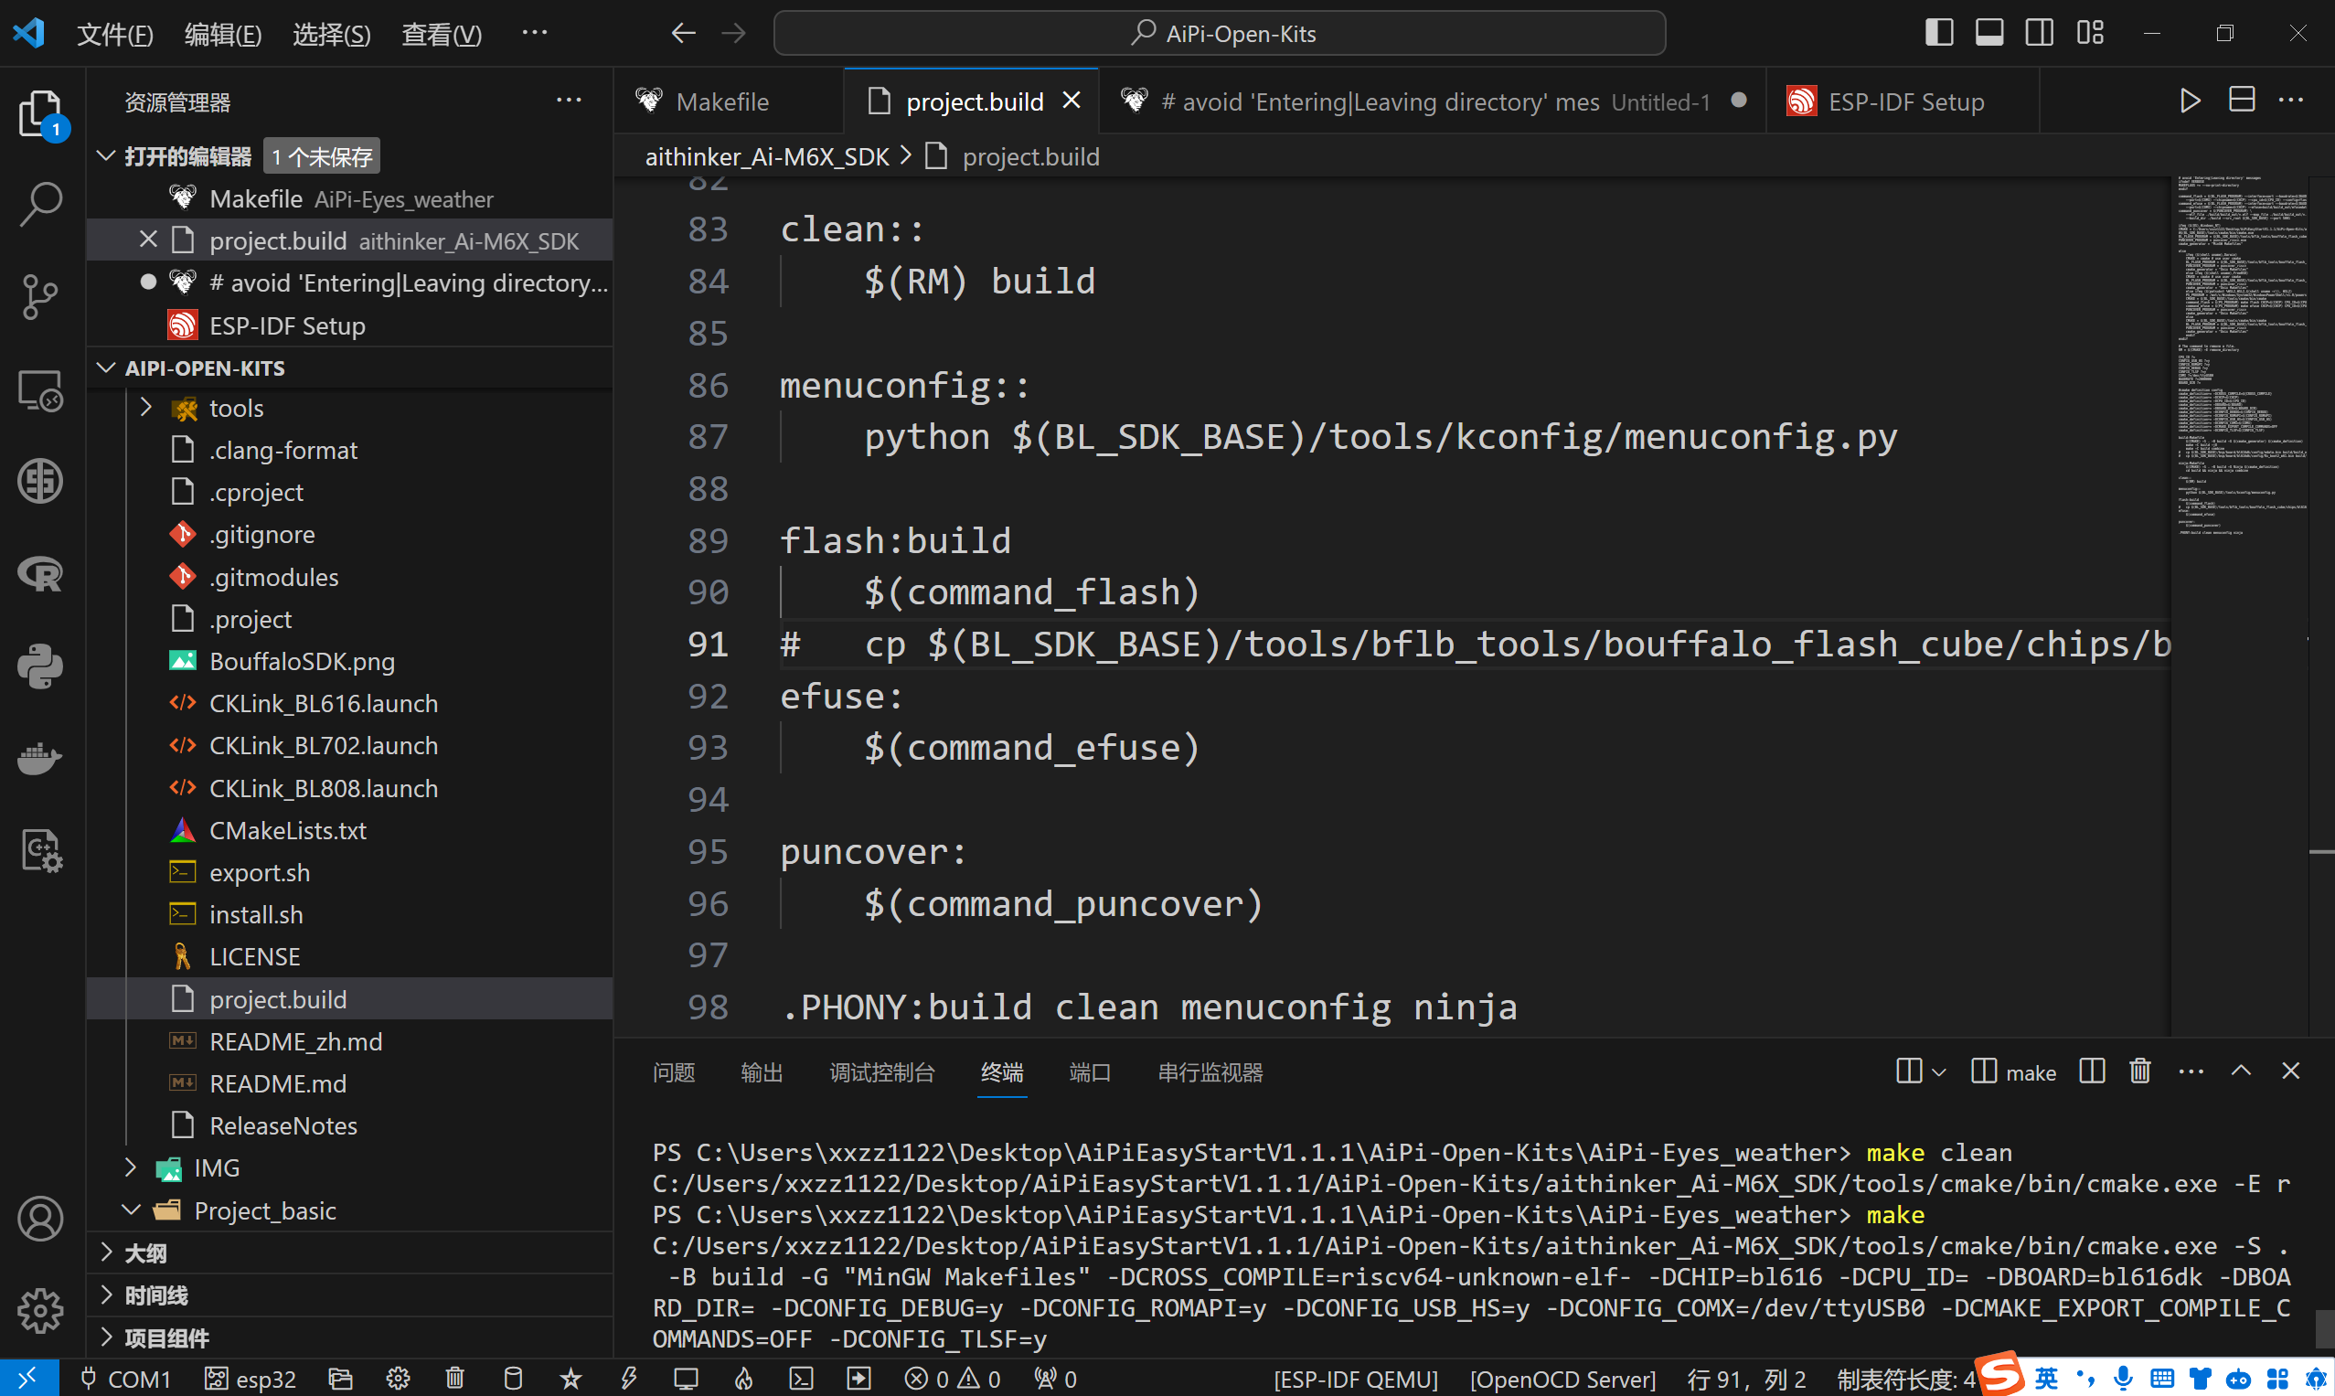Click ESP-IDF flash lightning icon
The height and width of the screenshot is (1396, 2335).
pyautogui.click(x=628, y=1379)
